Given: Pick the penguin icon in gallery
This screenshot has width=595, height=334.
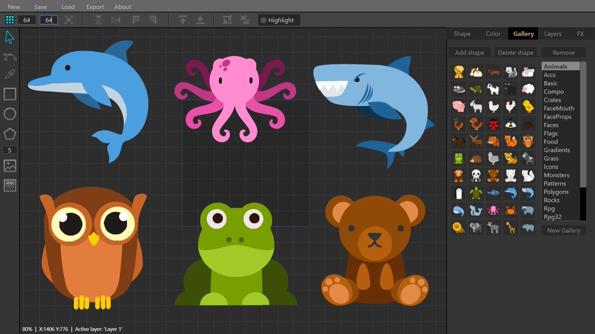Looking at the screenshot, I should pos(459,193).
